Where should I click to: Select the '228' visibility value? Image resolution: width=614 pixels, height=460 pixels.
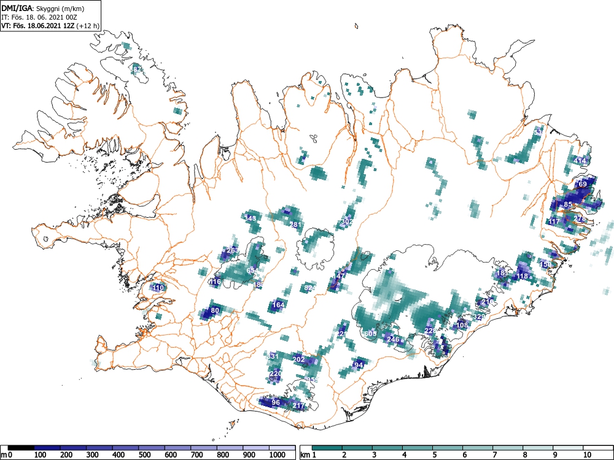coord(430,331)
